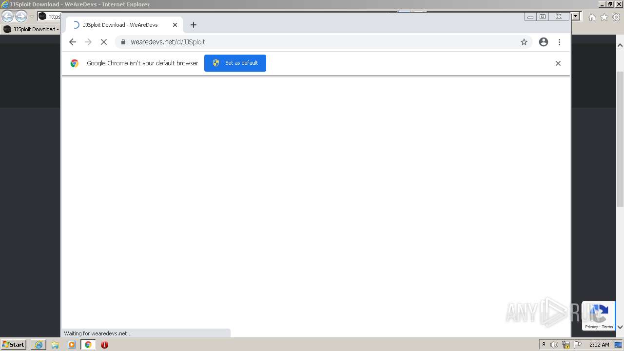Maximize the Chrome window
This screenshot has height=351, width=624.
coord(543,17)
